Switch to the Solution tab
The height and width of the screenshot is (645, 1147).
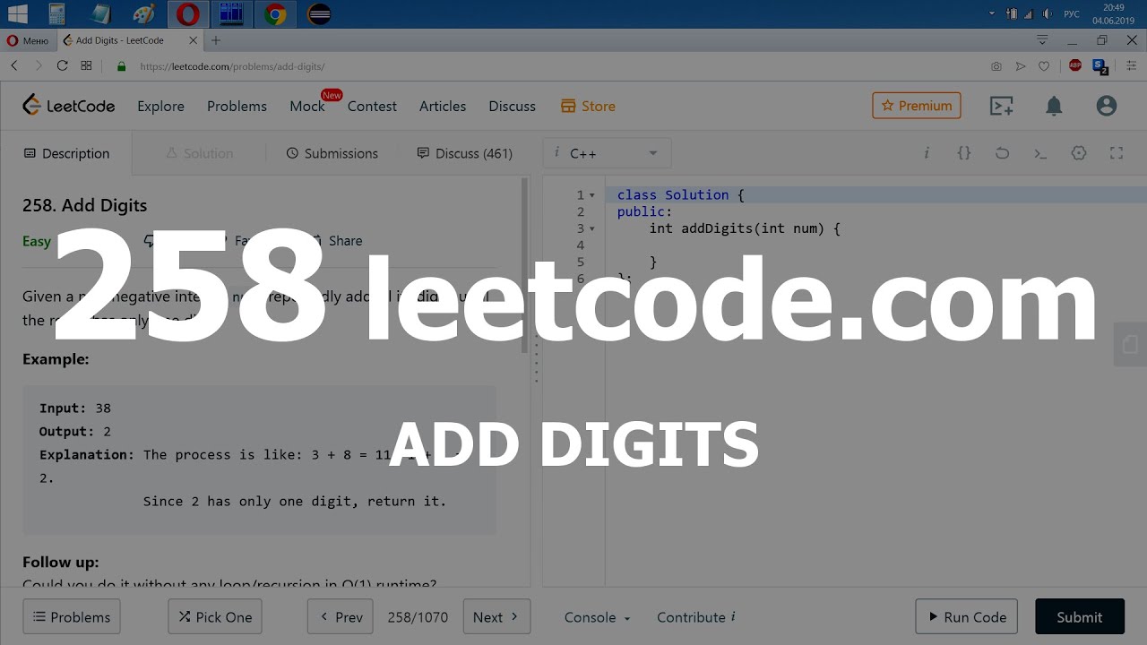[199, 153]
